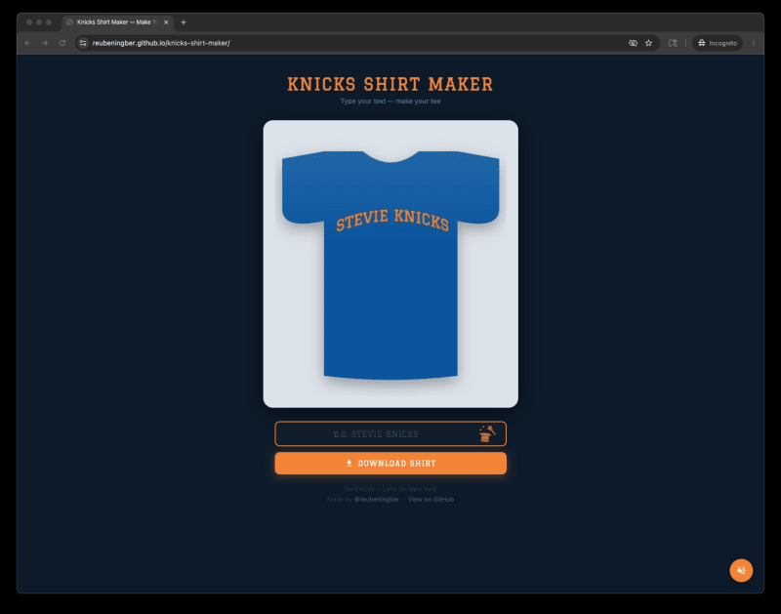This screenshot has height=614, width=781.
Task: Close the Knicks Shirt Maker tab
Action: (166, 22)
